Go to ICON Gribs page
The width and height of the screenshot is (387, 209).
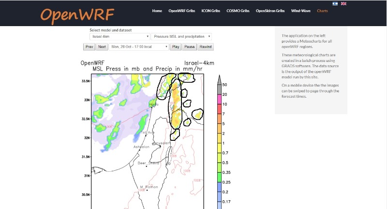(210, 11)
